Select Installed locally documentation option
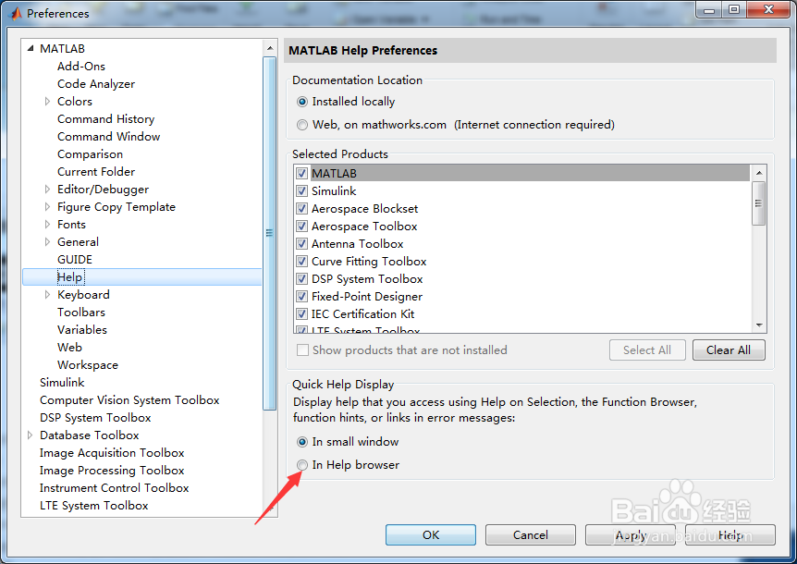 tap(302, 102)
